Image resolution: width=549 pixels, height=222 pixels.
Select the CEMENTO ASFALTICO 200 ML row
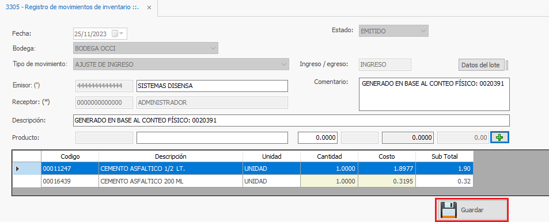coord(258,181)
